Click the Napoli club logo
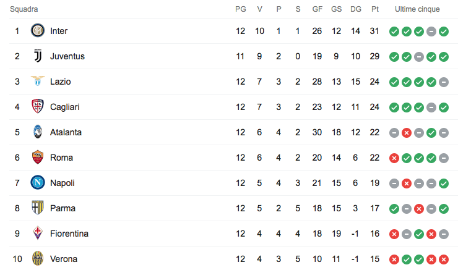 point(38,183)
